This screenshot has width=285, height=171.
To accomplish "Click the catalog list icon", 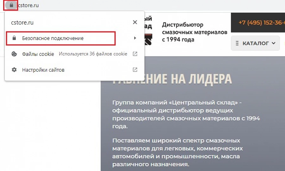I will [x=237, y=43].
